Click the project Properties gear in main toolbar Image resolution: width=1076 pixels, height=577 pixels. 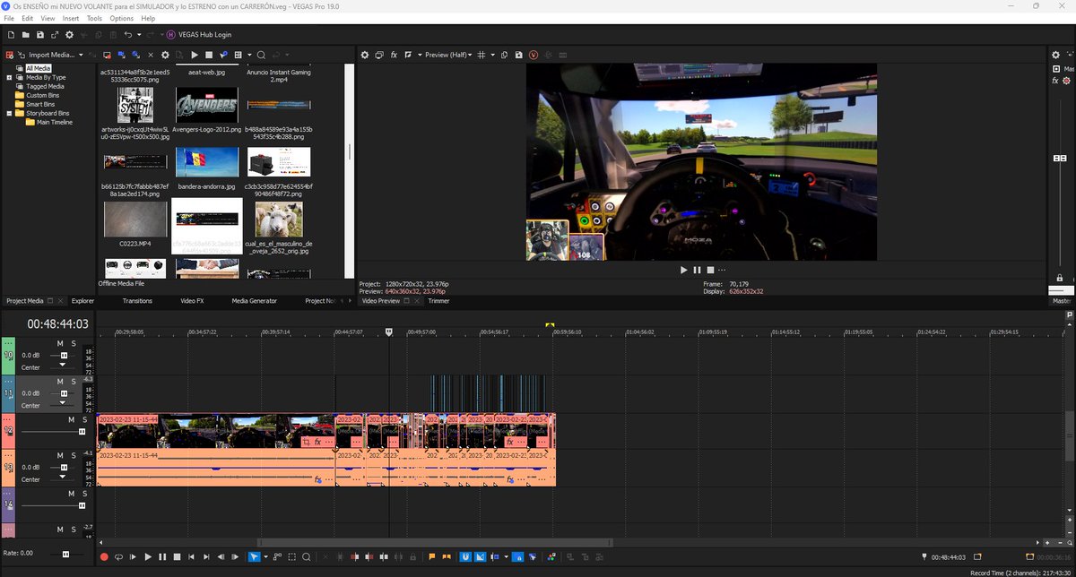[x=70, y=35]
